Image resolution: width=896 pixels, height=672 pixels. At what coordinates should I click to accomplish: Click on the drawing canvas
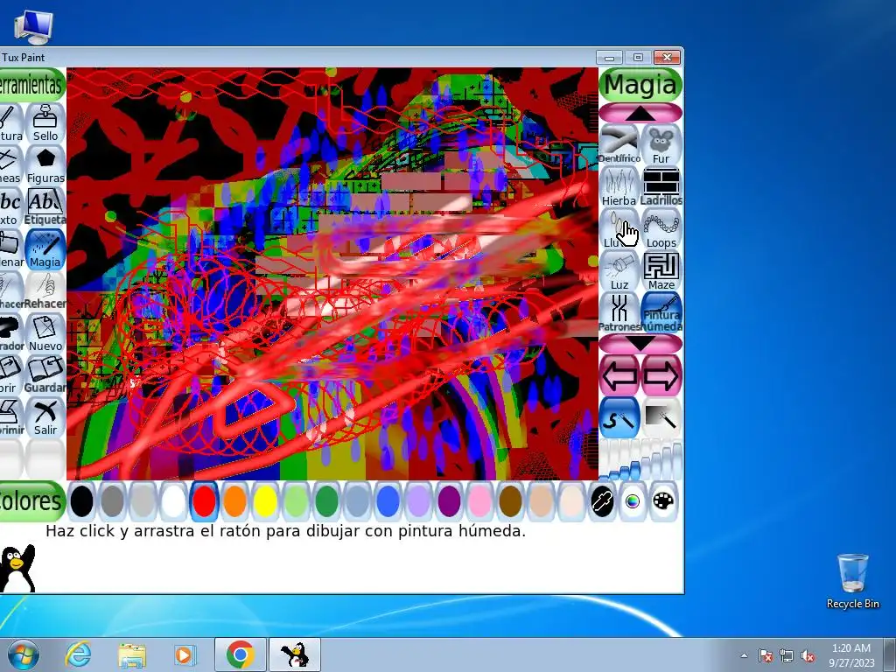tap(332, 274)
